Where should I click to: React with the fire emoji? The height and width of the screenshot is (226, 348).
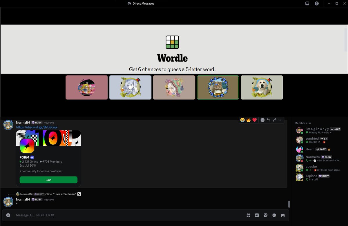(248, 120)
